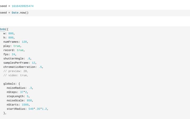The width and height of the screenshot is (190, 119).
Task: Click the startRadius expression 540*.35*1.2
Action: (38, 109)
